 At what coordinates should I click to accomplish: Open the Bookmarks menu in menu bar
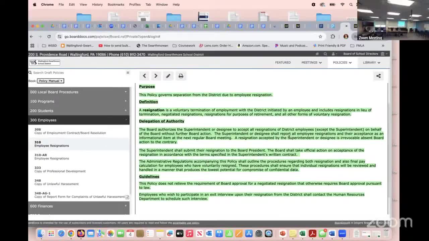coord(116,4)
